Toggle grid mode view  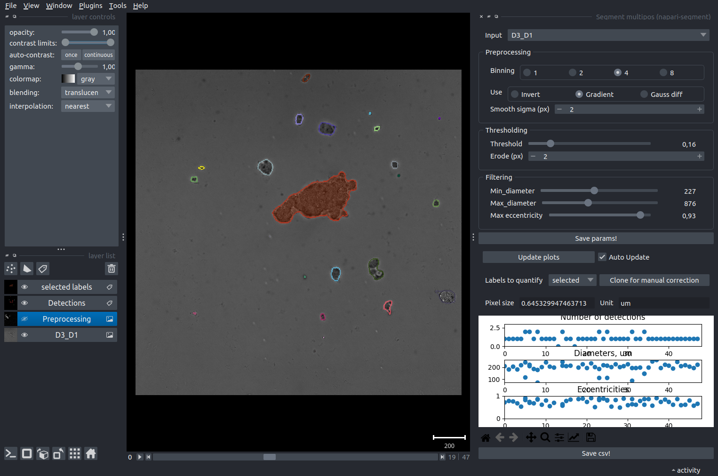tap(75, 453)
